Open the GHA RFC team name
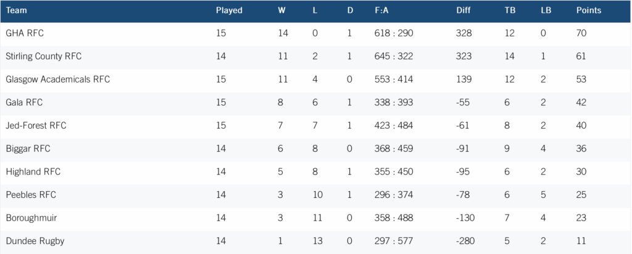The height and width of the screenshot is (254, 632). click(x=25, y=33)
